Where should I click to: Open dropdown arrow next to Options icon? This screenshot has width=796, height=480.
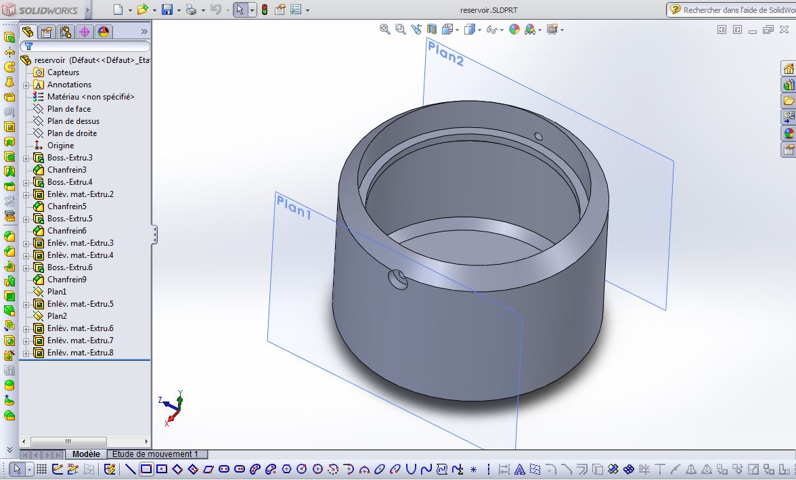(307, 10)
